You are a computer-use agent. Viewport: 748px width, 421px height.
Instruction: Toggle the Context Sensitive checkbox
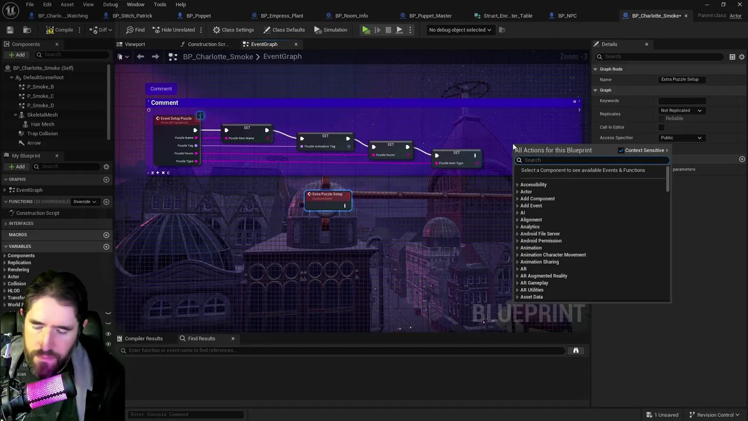(621, 150)
